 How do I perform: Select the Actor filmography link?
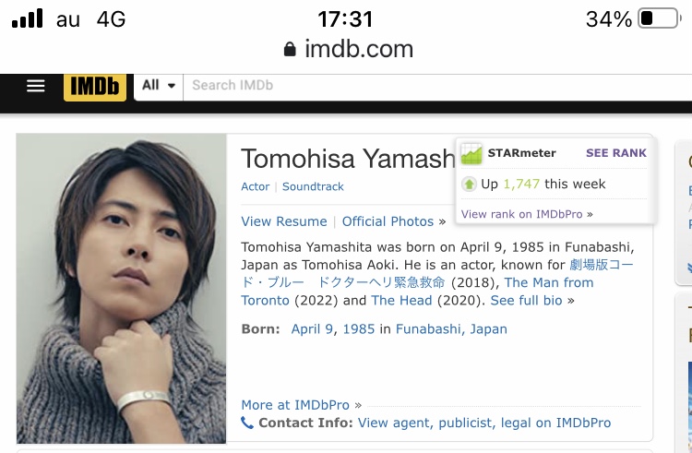(255, 186)
